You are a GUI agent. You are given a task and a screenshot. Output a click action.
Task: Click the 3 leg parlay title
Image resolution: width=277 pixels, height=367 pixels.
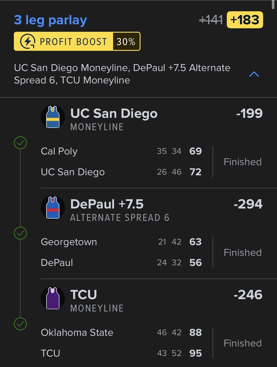pyautogui.click(x=50, y=20)
